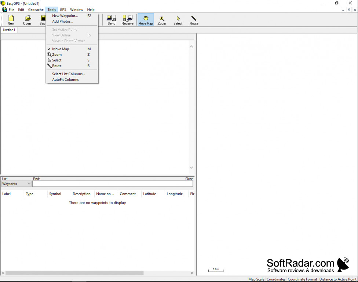Click the Map Scale status bar item

coord(256,279)
